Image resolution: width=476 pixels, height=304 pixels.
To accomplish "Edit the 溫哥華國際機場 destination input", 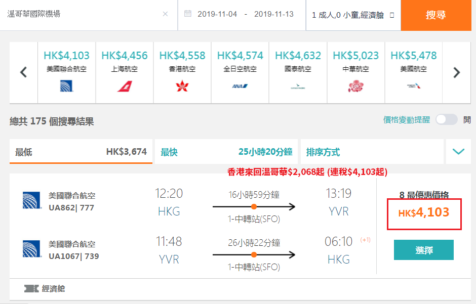I will click(82, 14).
